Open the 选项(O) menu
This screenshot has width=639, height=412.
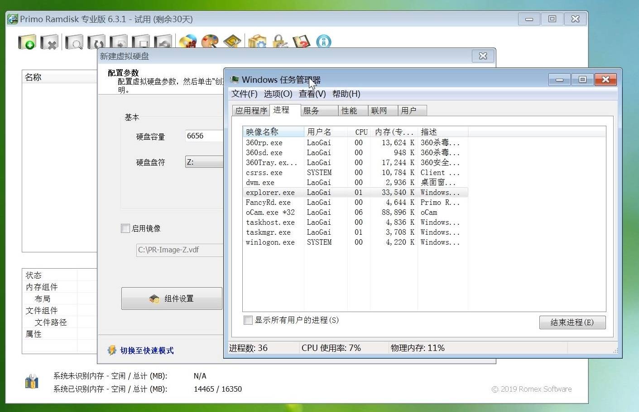tap(278, 94)
